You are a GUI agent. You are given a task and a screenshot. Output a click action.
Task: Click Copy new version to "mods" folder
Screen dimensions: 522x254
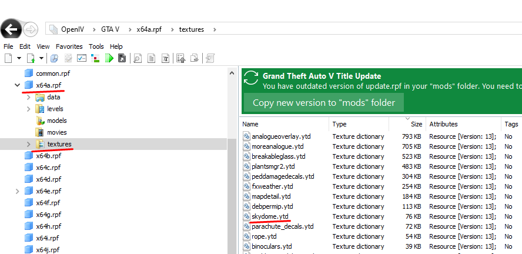coord(324,102)
